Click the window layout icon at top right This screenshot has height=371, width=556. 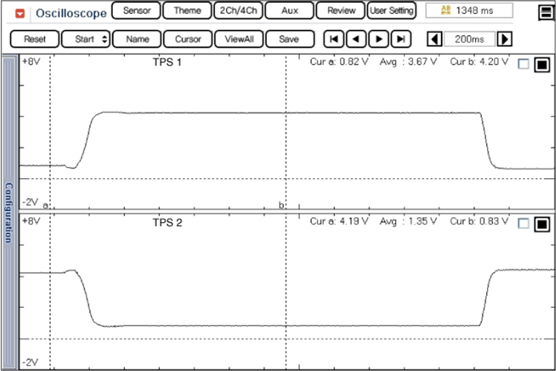pos(545,12)
